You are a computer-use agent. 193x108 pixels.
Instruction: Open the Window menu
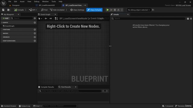point(45,1)
